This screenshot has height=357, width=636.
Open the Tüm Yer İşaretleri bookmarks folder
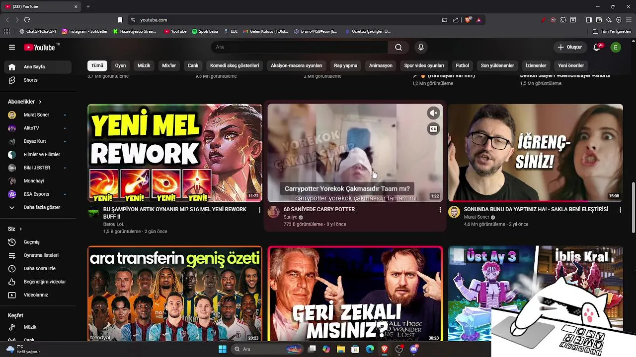[x=613, y=31]
